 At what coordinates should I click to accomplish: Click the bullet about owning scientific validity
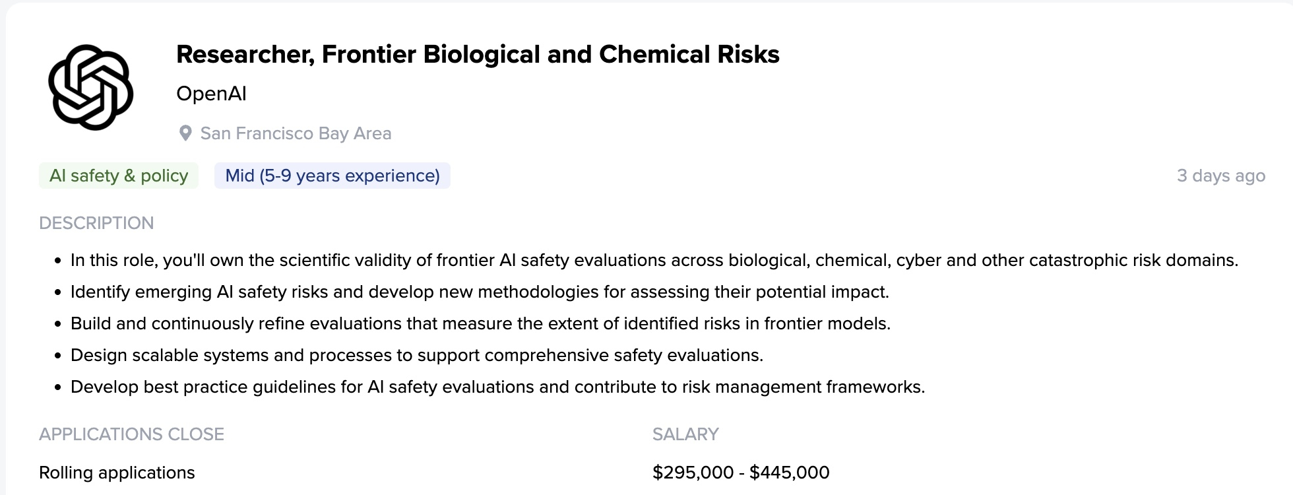tap(654, 260)
